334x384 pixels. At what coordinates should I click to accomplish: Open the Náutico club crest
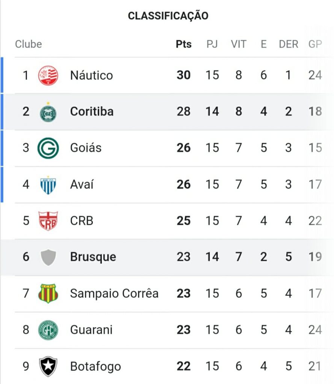tap(48, 75)
